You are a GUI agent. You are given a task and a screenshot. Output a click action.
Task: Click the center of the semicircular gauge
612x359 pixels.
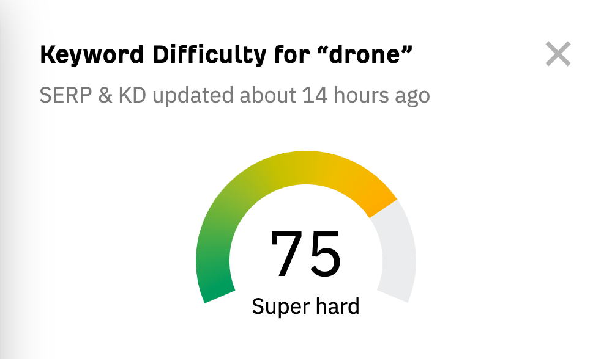pos(306,256)
